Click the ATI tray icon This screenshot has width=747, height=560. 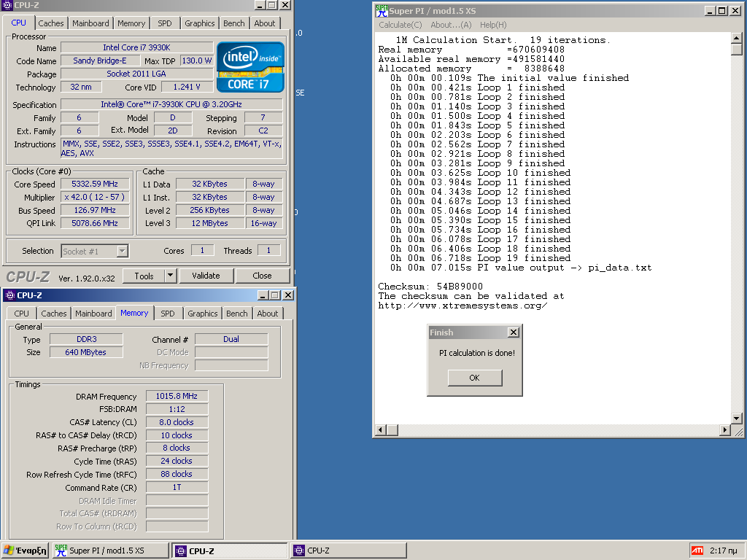pos(697,551)
